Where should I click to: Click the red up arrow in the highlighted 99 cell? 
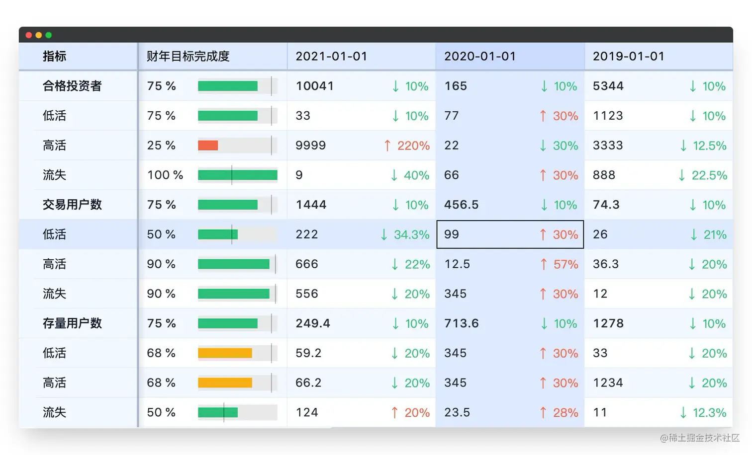pyautogui.click(x=542, y=234)
